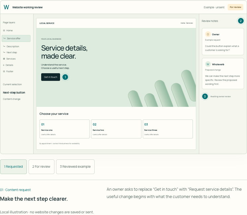The height and width of the screenshot is (215, 247).
Task: Select the Service three card
Action: click(x=168, y=129)
